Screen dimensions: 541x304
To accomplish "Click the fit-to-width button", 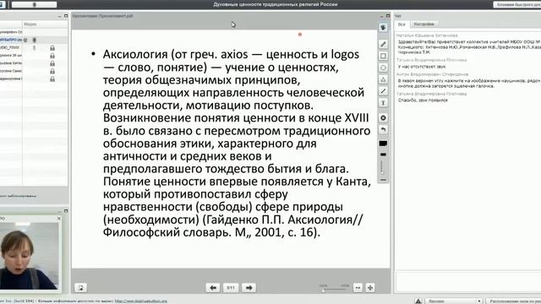I will [x=358, y=287].
